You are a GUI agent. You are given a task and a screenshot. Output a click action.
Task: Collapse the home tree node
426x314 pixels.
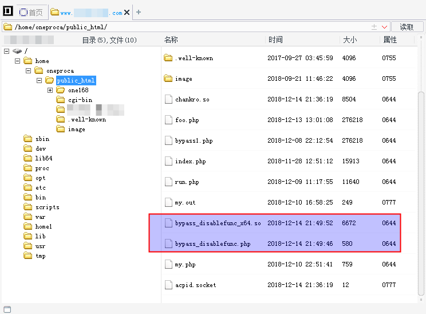[17, 61]
